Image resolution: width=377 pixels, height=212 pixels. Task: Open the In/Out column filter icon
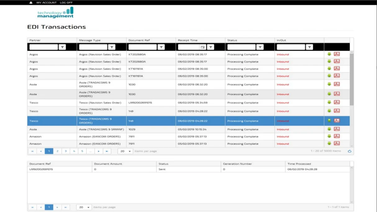tap(309, 47)
